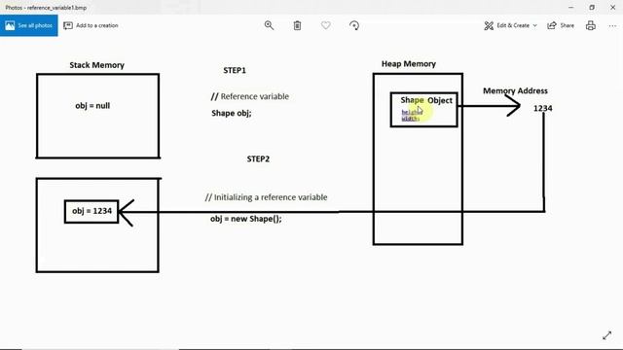The width and height of the screenshot is (623, 350).
Task: Click the zoom magnifier icon
Action: click(269, 25)
